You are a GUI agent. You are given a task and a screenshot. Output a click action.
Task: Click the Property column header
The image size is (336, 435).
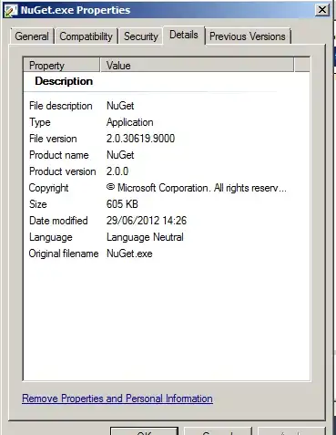(x=62, y=65)
